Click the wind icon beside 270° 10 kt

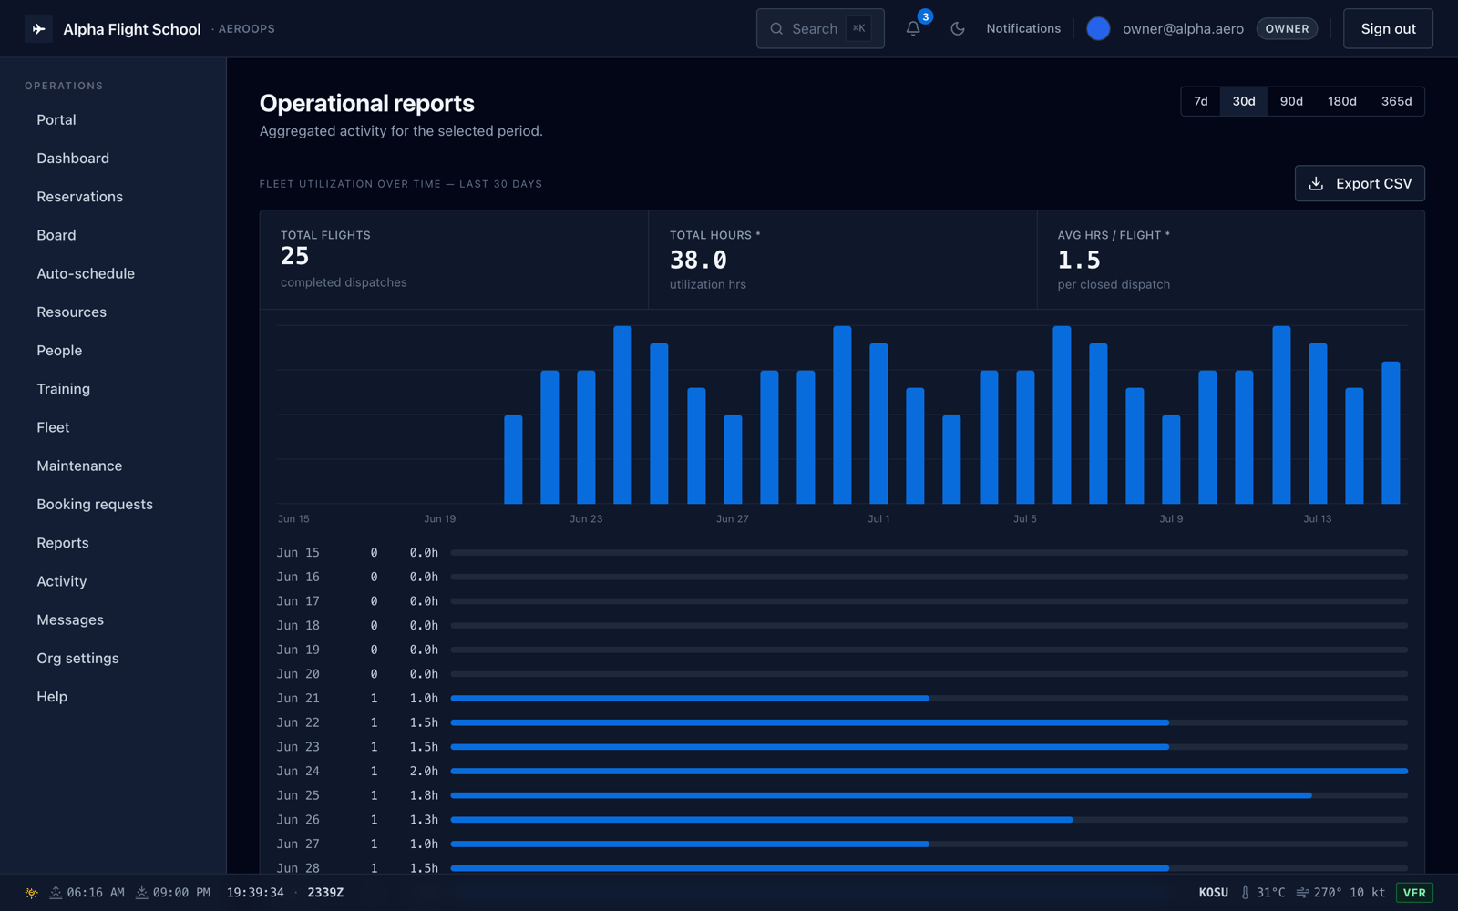click(x=1302, y=893)
